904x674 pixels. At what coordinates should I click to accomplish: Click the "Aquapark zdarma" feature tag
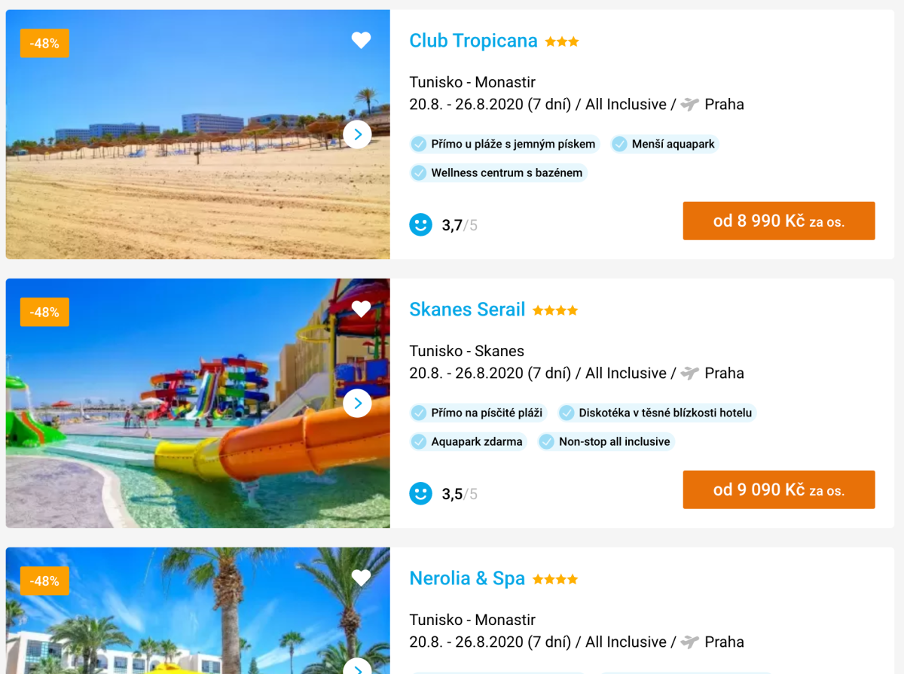point(467,442)
